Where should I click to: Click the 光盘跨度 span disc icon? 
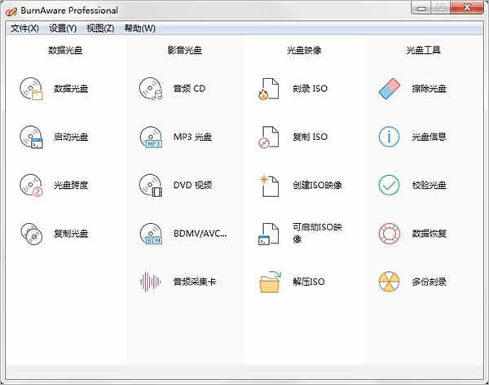coord(31,186)
